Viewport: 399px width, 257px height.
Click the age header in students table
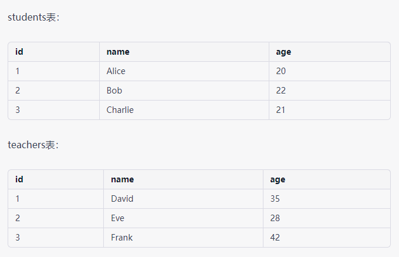click(x=283, y=52)
